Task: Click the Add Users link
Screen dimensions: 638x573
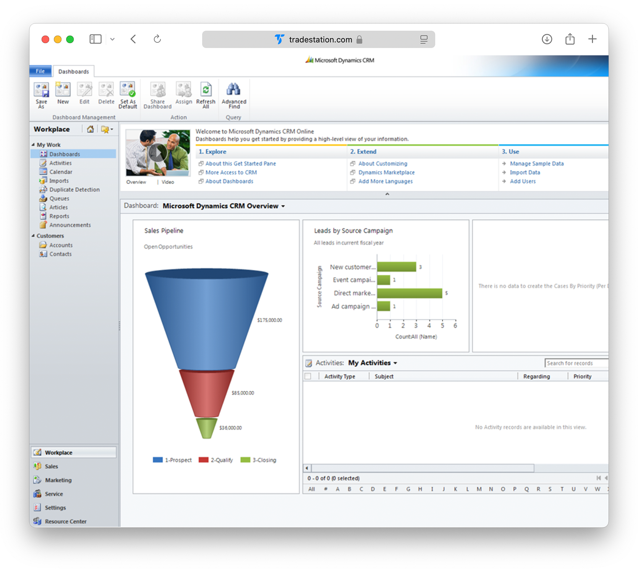Action: (523, 181)
